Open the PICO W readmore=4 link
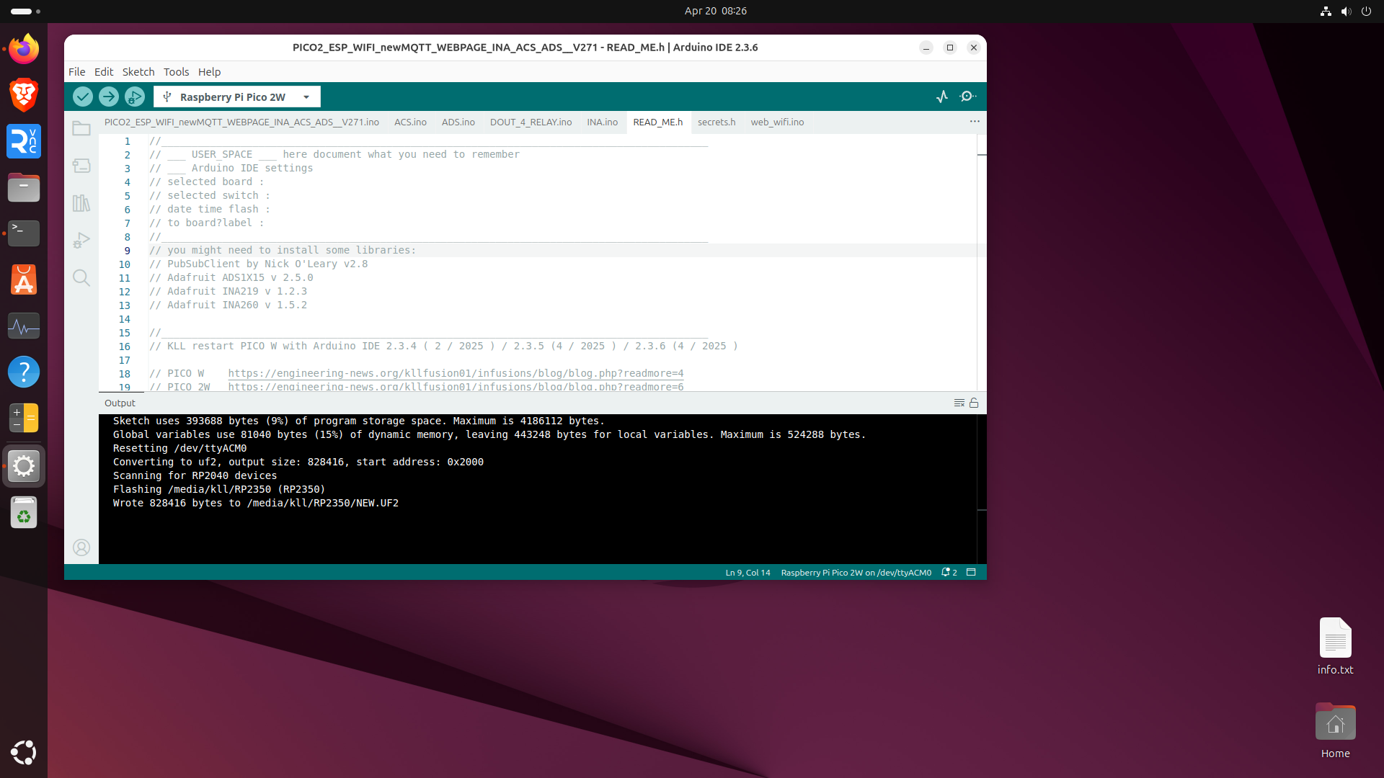The height and width of the screenshot is (778, 1384). (x=456, y=373)
